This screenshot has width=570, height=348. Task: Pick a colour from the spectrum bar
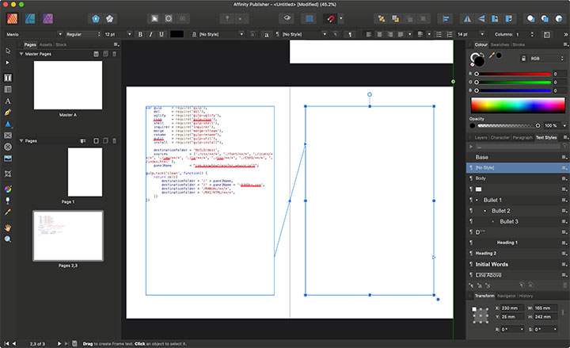click(x=518, y=105)
